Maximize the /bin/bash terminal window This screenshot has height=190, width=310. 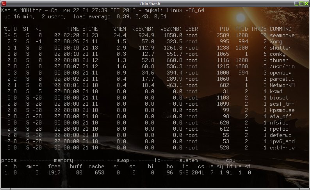click(301, 4)
